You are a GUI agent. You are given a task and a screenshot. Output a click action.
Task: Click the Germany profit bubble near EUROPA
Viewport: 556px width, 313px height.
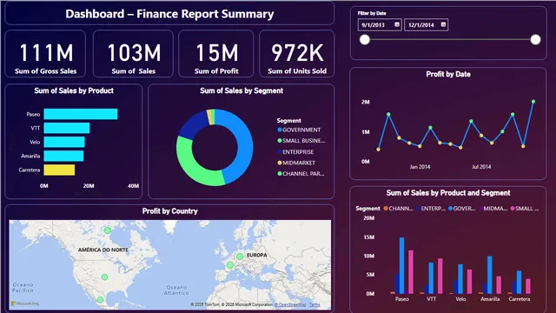pyautogui.click(x=240, y=256)
